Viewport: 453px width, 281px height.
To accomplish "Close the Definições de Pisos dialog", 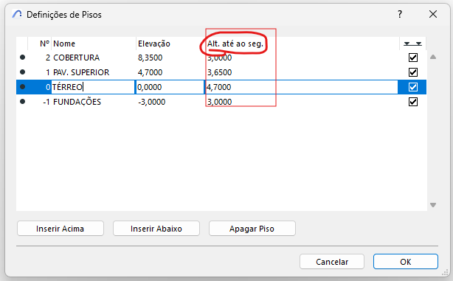I will click(x=433, y=14).
